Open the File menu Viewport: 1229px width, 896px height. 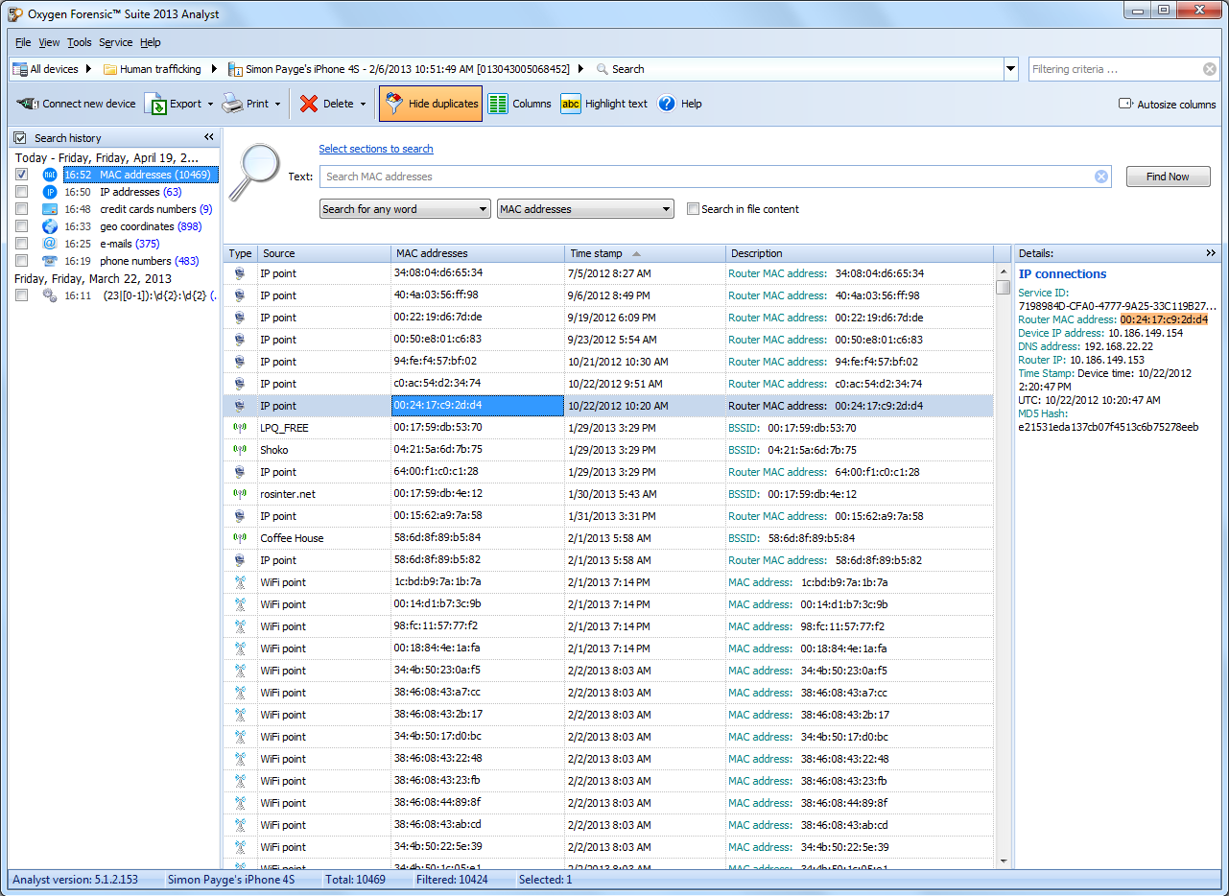(23, 42)
